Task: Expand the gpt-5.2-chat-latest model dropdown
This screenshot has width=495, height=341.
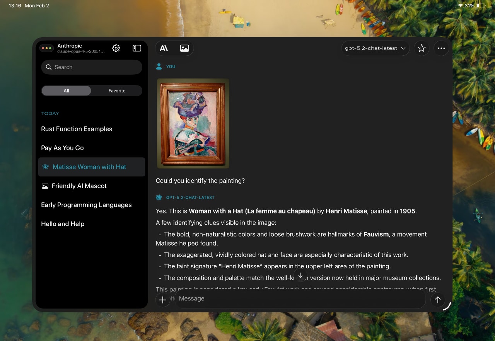Action: tap(375, 48)
